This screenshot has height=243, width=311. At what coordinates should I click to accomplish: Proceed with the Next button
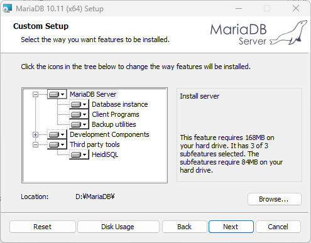pos(231,227)
